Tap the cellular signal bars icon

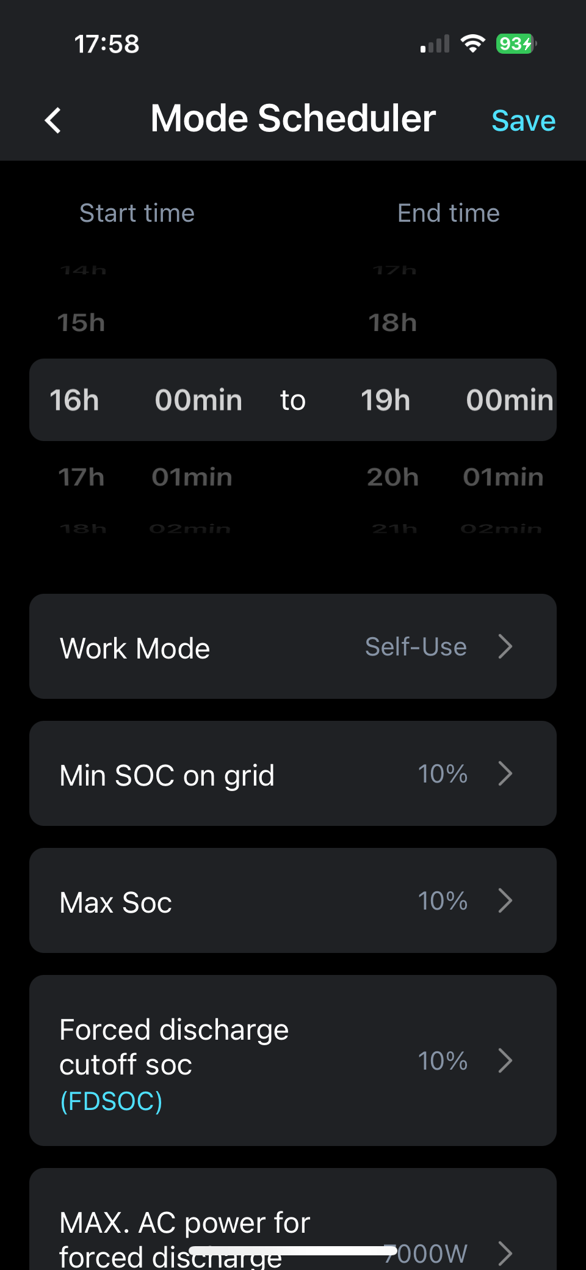point(435,44)
